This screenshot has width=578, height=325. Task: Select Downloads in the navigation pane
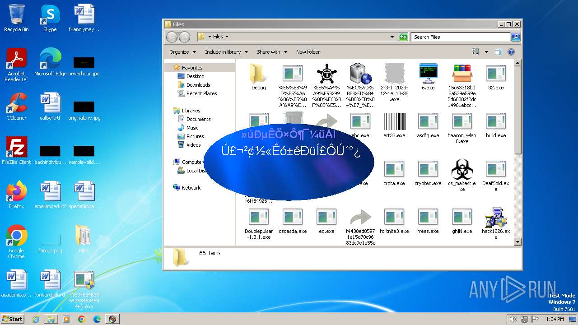point(198,85)
